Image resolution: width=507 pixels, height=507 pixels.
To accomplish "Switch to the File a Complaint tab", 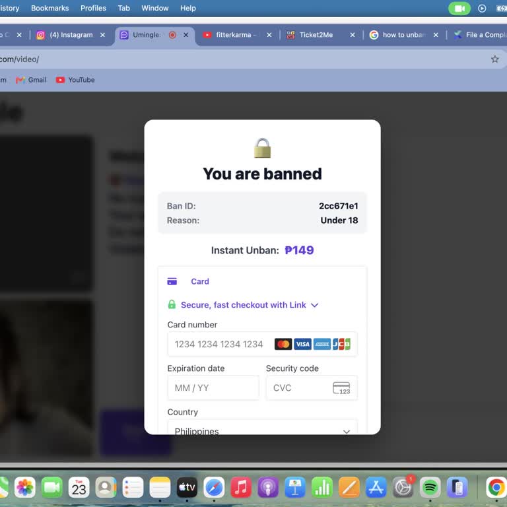I will click(x=480, y=35).
